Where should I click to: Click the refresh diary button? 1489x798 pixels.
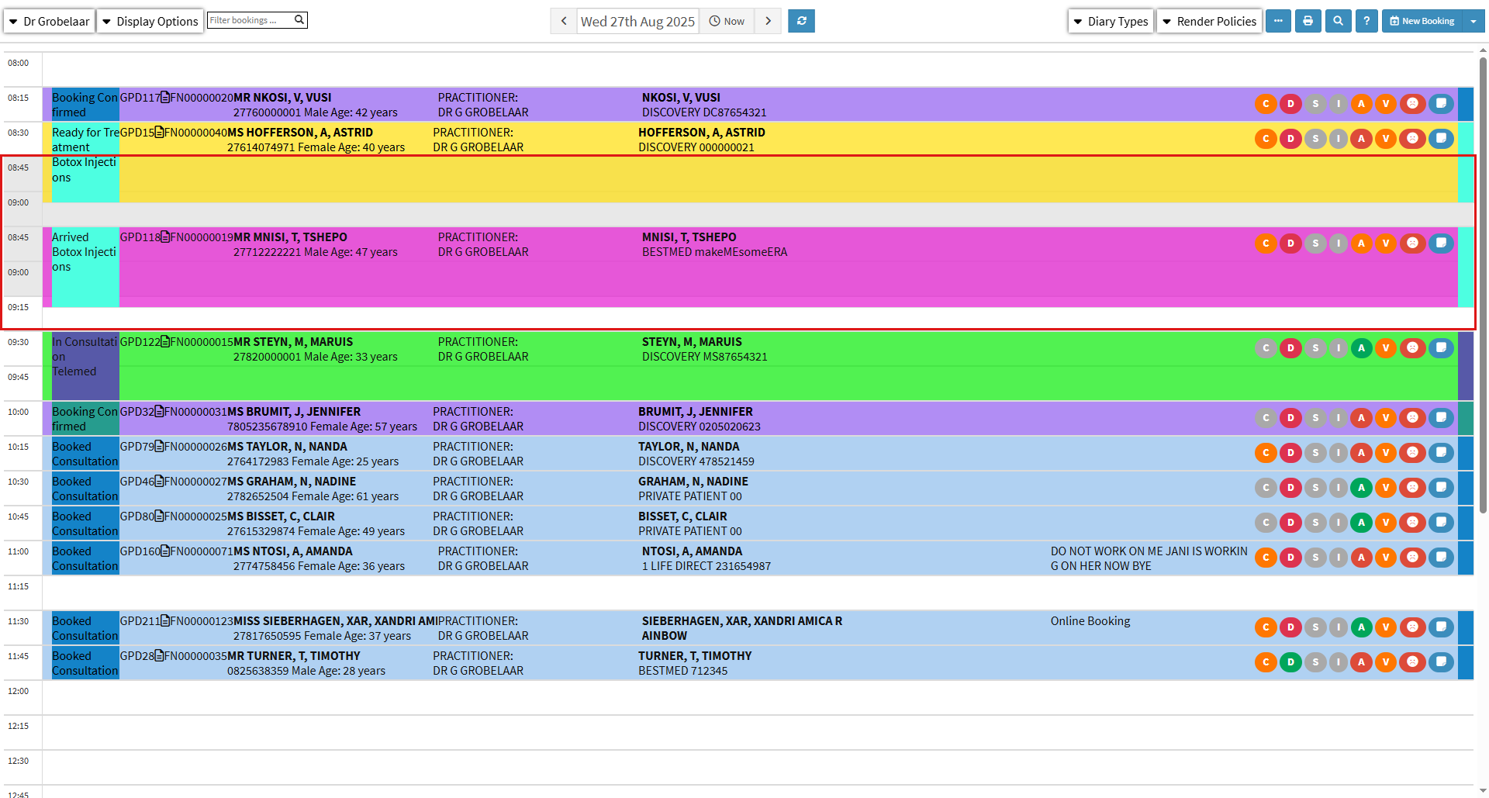(x=801, y=21)
